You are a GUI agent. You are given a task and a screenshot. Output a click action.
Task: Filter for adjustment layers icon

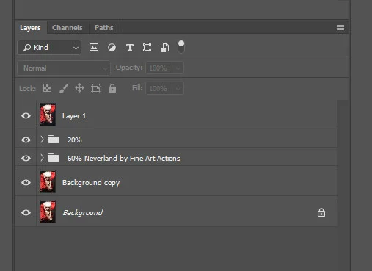pyautogui.click(x=112, y=47)
